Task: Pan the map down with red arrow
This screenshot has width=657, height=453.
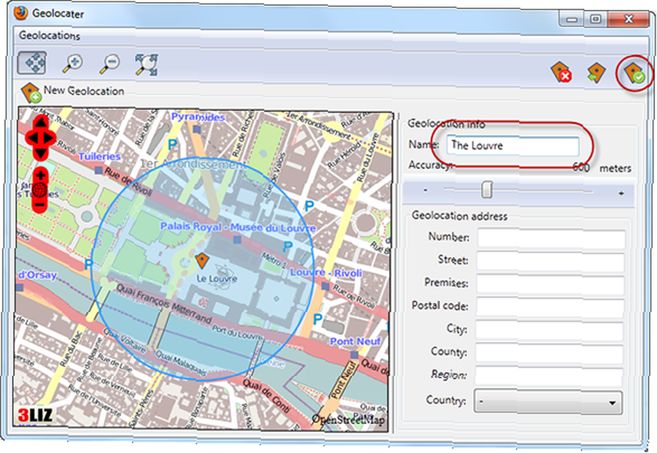Action: tap(41, 153)
